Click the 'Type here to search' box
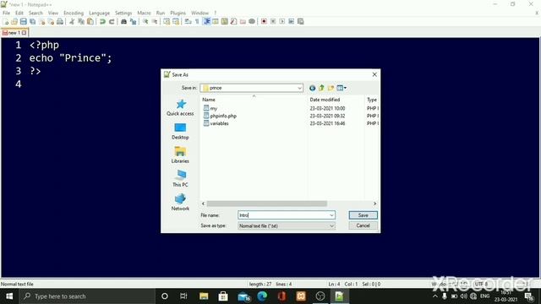 click(x=87, y=296)
